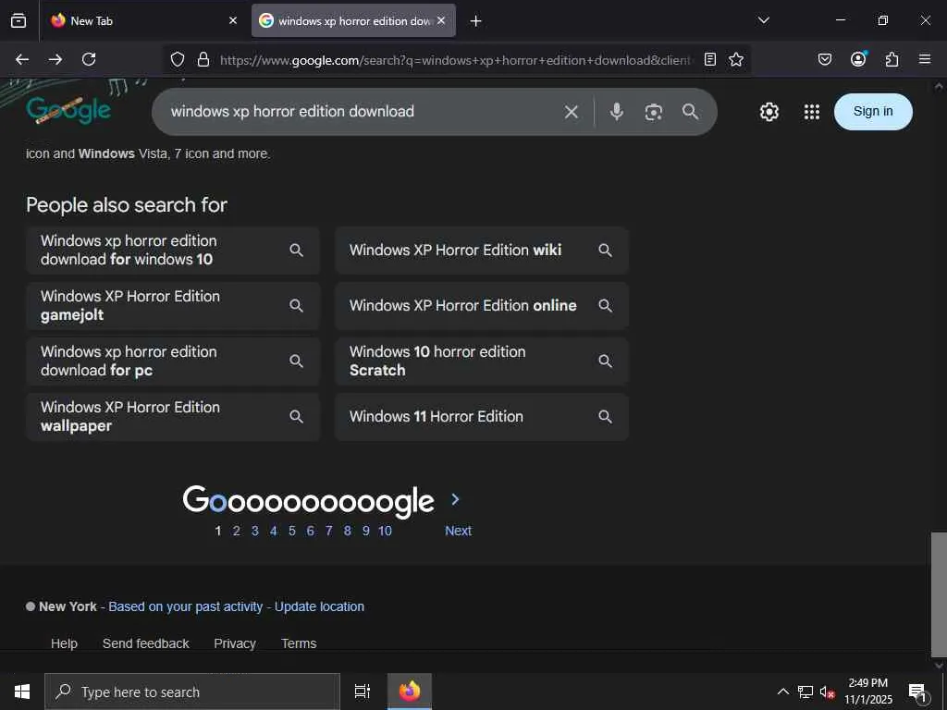Select windows xp horror edition tab
947x710 pixels.
coord(353,21)
